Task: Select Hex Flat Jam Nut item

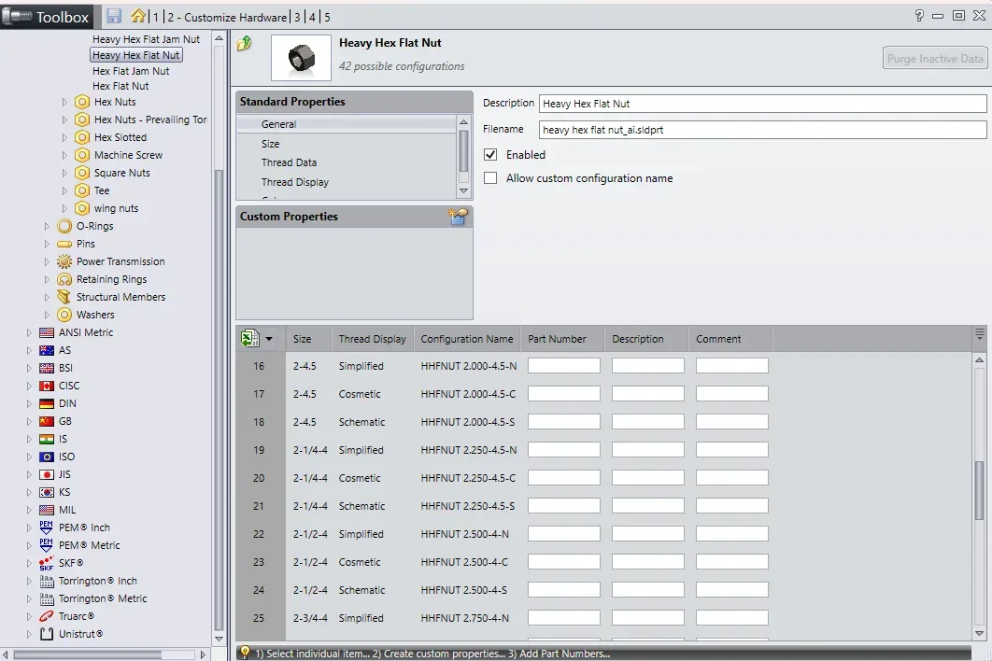Action: pyautogui.click(x=131, y=71)
